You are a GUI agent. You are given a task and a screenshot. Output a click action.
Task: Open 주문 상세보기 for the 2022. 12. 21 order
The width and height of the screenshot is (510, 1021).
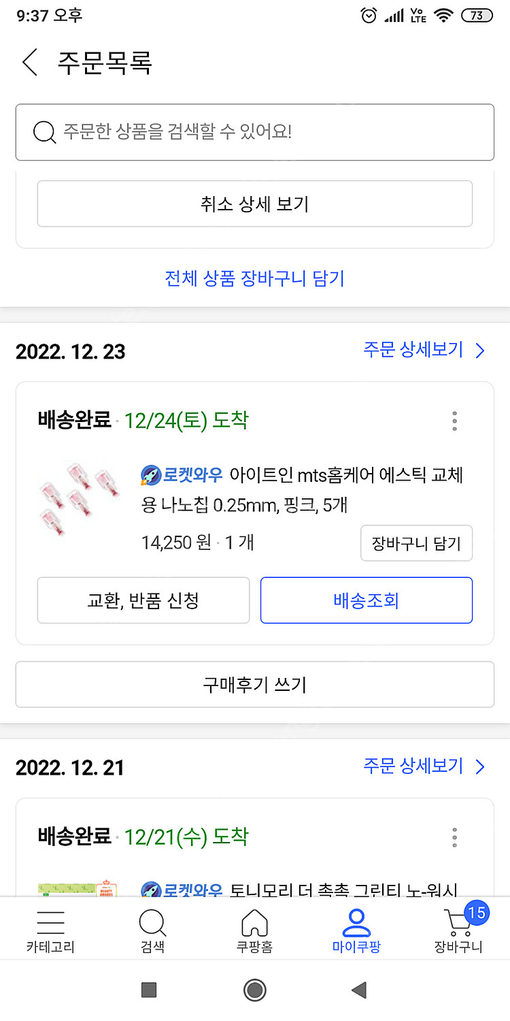pyautogui.click(x=424, y=766)
